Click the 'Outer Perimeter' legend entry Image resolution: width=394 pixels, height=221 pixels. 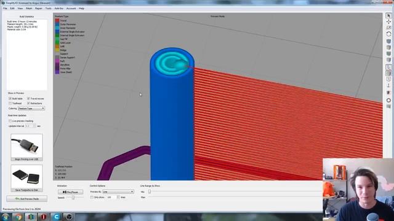tap(68, 25)
